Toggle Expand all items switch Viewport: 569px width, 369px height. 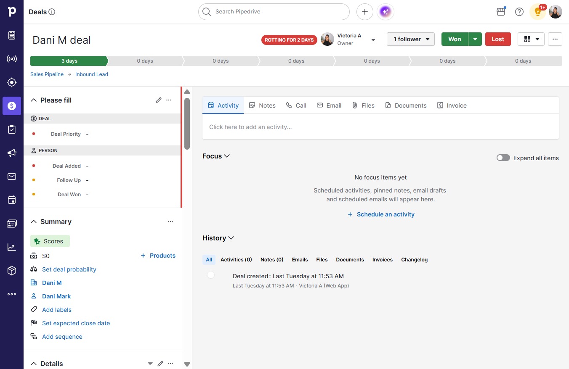(503, 158)
